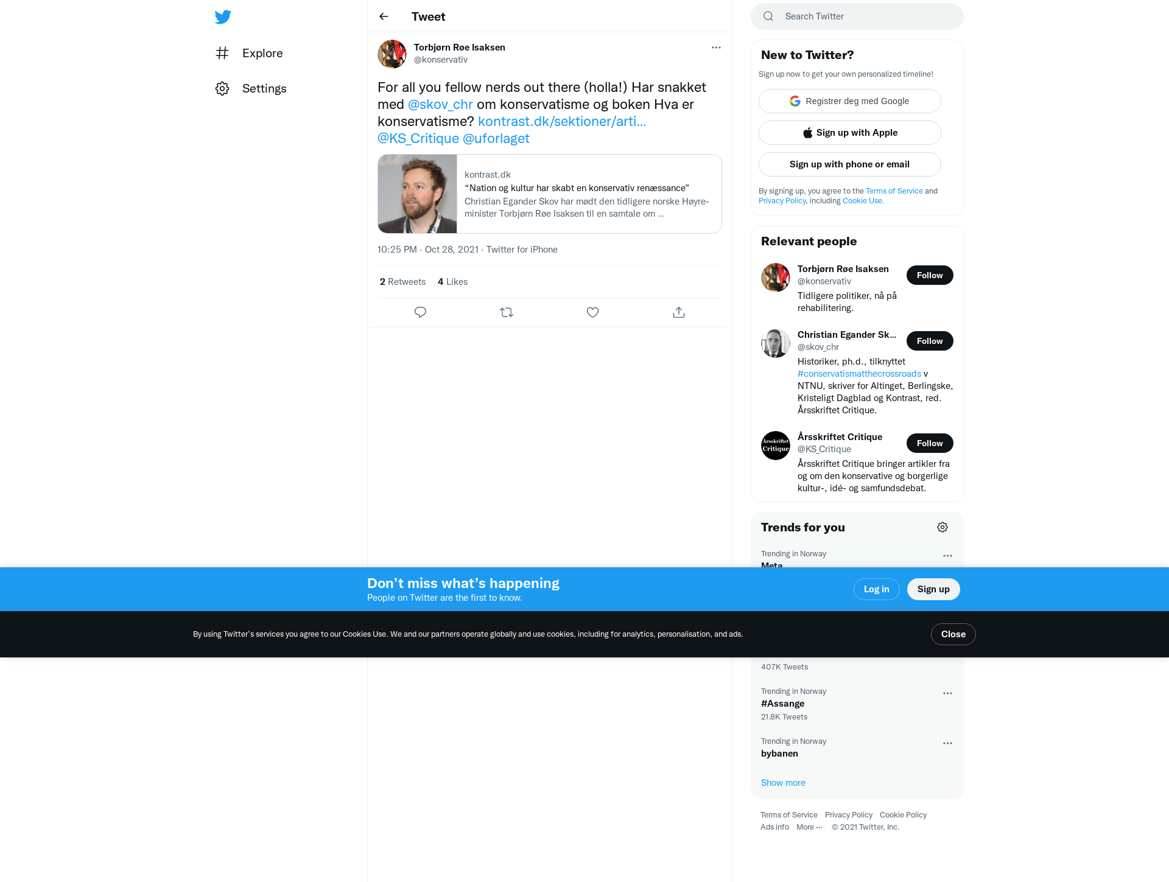Open the tweet's three-dot More menu
The width and height of the screenshot is (1169, 882).
click(716, 47)
